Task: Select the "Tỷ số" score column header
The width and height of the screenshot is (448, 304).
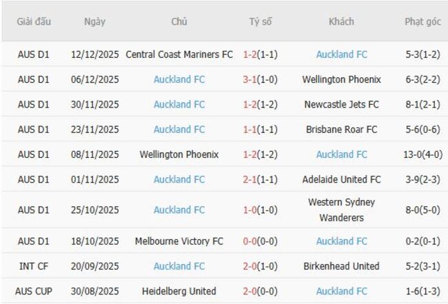Action: coord(261,21)
